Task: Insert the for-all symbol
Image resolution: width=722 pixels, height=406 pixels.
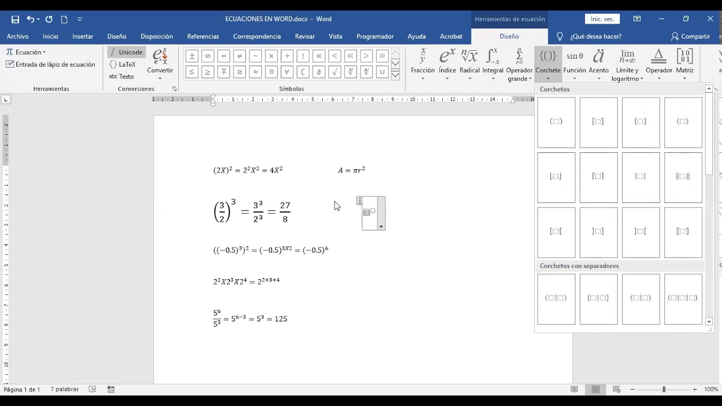Action: pos(287,72)
